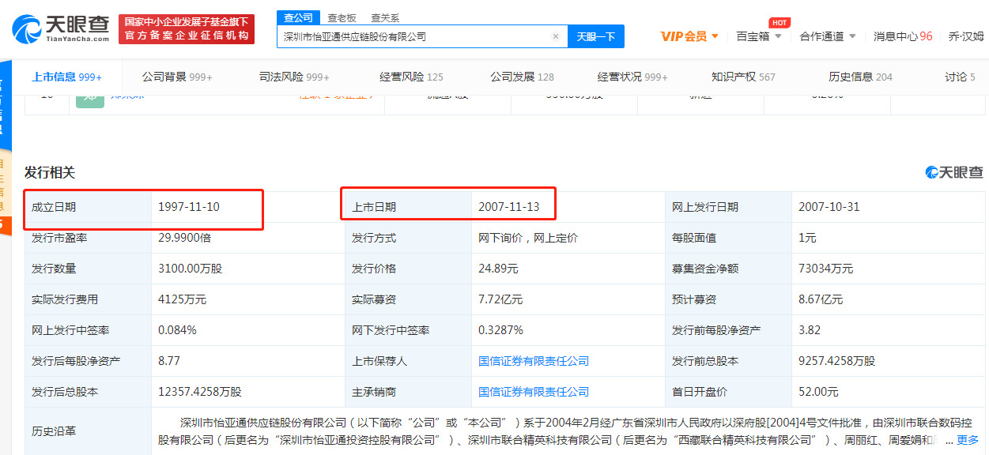Click the 发行市盈率 value 29.9900倍

[185, 238]
